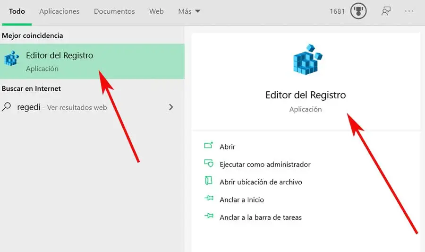Click Editor del Registro title in preview pane

click(306, 95)
